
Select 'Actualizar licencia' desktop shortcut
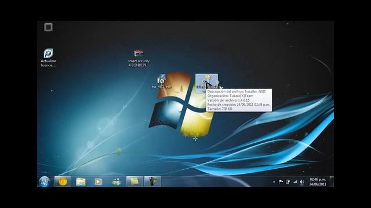point(48,58)
